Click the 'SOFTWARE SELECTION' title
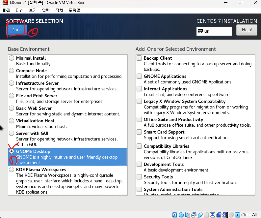The width and height of the screenshot is (261, 218). 35,21
